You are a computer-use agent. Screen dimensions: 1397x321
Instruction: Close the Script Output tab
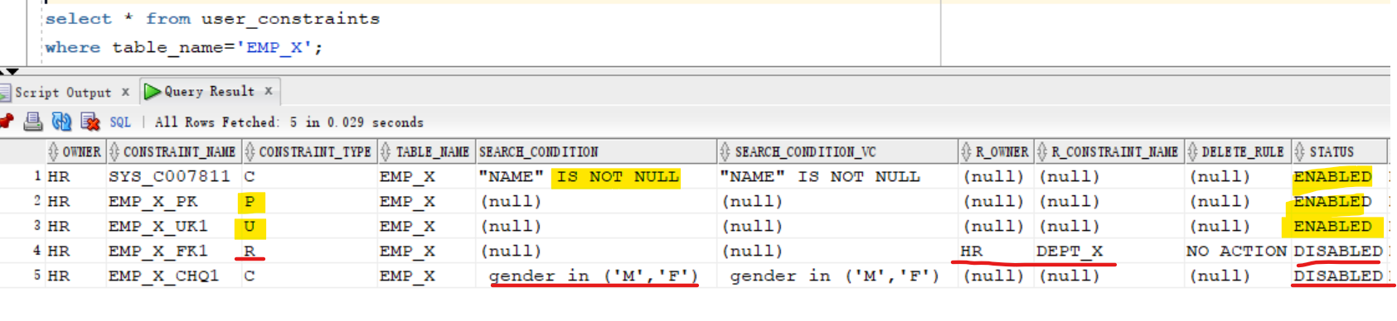(125, 92)
